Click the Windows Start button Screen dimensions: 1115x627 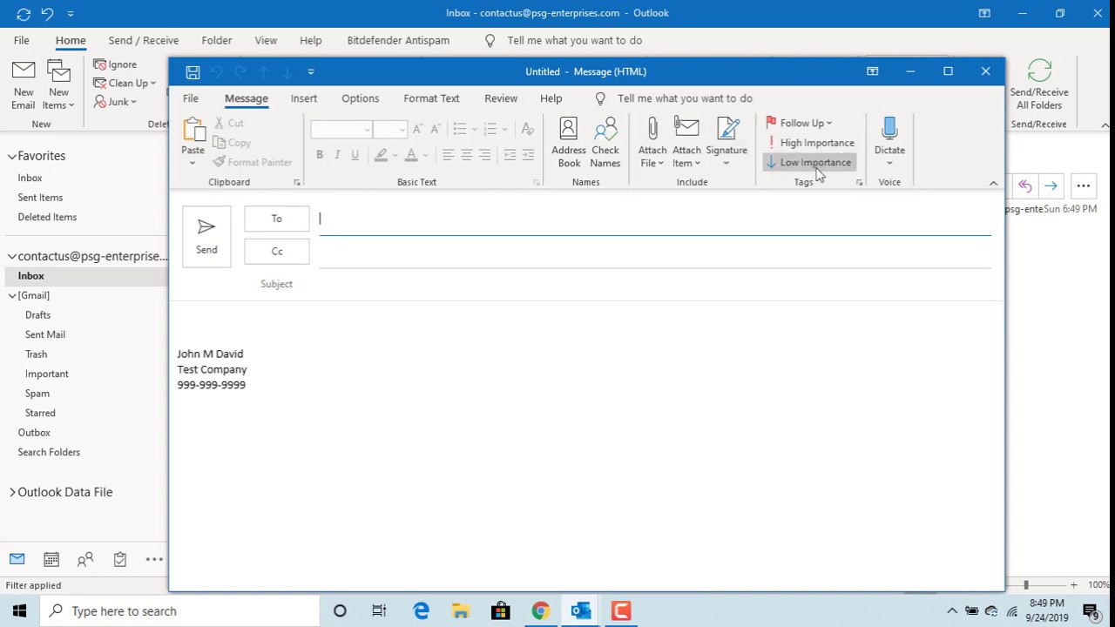[x=20, y=611]
